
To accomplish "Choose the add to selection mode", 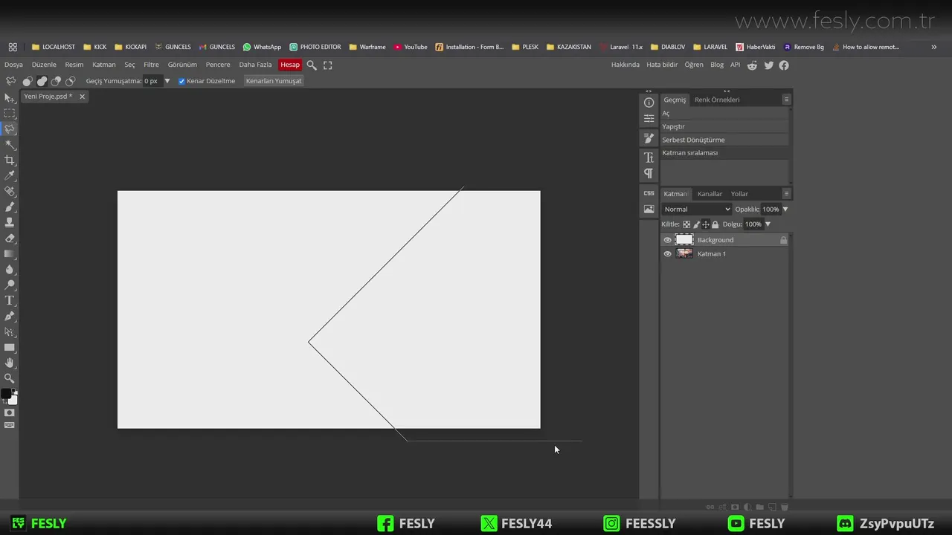I will [42, 81].
